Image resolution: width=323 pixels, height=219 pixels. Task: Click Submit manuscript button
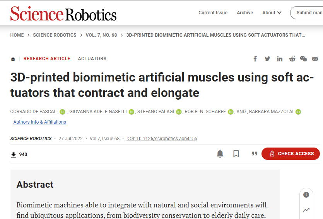click(x=307, y=13)
